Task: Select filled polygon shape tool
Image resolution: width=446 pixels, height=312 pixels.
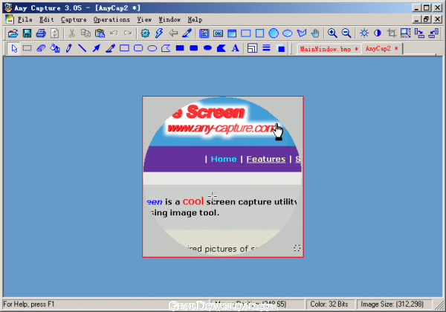Action: (x=222, y=48)
